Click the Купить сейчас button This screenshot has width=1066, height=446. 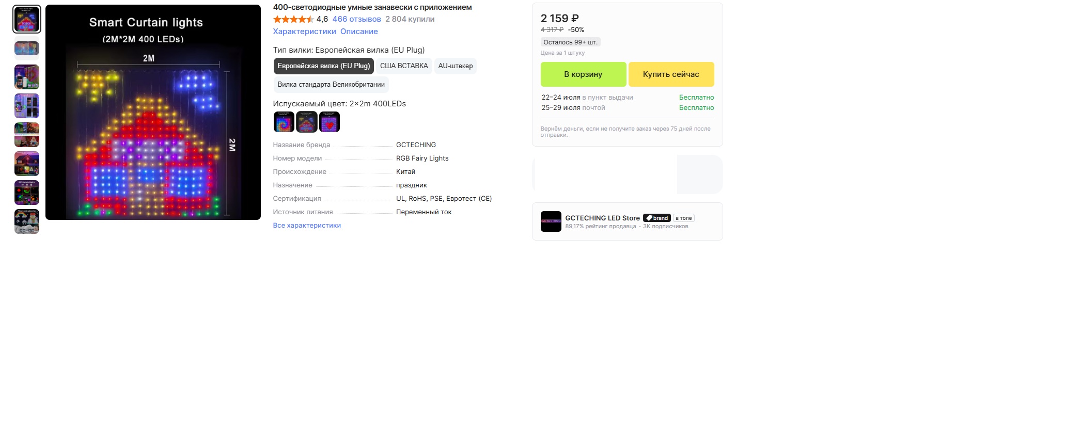671,74
